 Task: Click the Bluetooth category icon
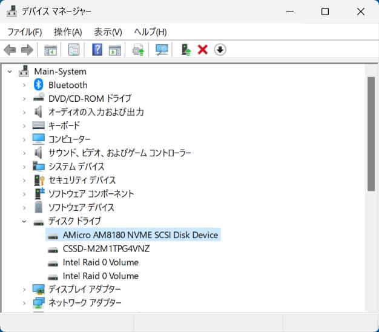click(x=38, y=85)
